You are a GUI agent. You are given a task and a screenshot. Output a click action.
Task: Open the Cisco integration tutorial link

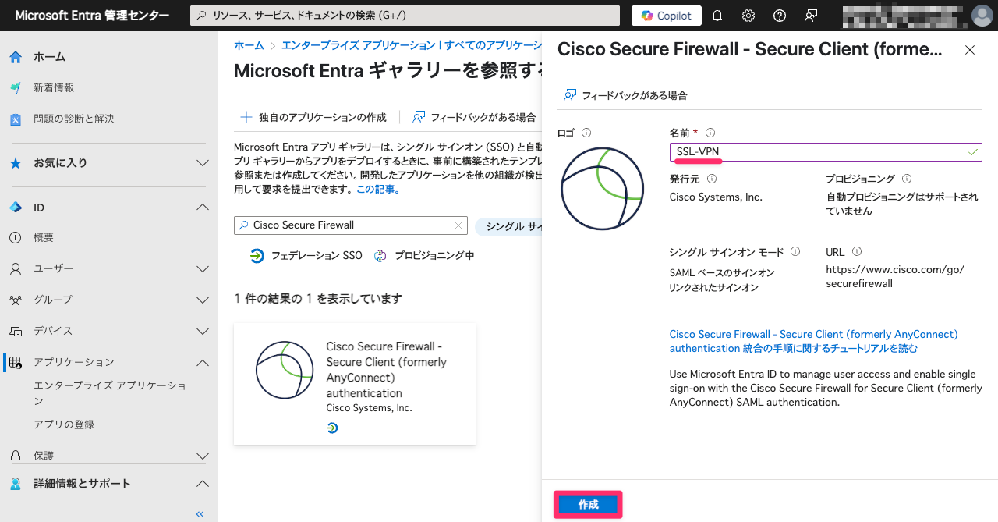(x=813, y=341)
